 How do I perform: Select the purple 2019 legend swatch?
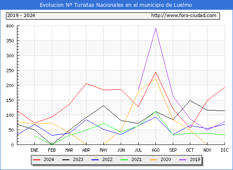click(183, 160)
